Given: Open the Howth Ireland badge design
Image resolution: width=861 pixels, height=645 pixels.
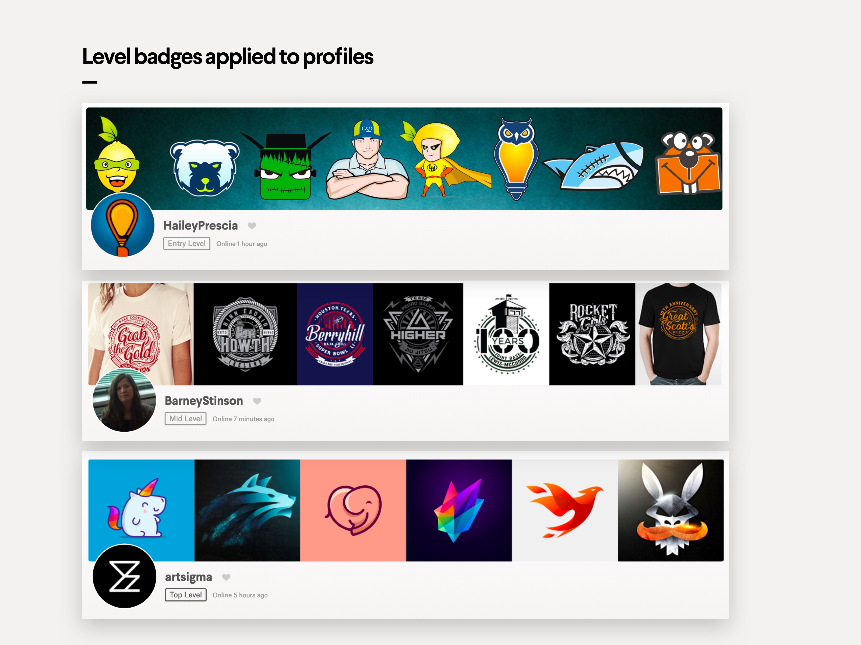Looking at the screenshot, I should pos(245,334).
